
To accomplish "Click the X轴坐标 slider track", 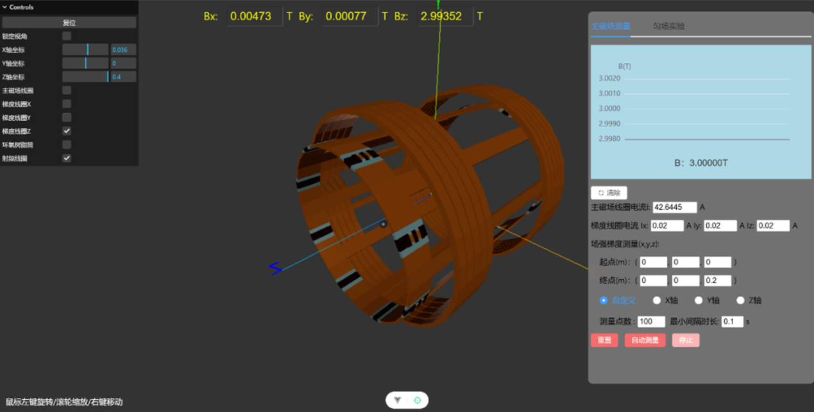I will pos(85,49).
